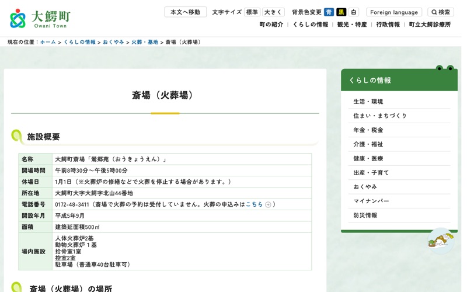467x292 pixels.
Task: Open the くらしの情報 top menu
Action: pos(311,25)
